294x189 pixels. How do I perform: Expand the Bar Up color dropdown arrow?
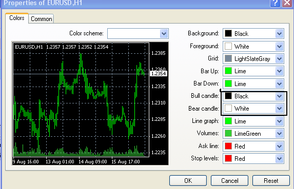click(x=279, y=71)
